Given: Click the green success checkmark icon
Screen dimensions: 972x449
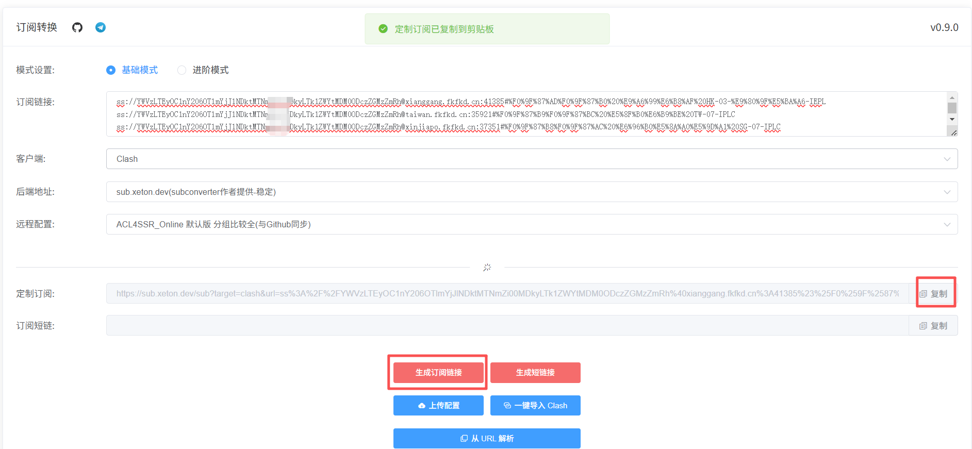Looking at the screenshot, I should point(383,29).
